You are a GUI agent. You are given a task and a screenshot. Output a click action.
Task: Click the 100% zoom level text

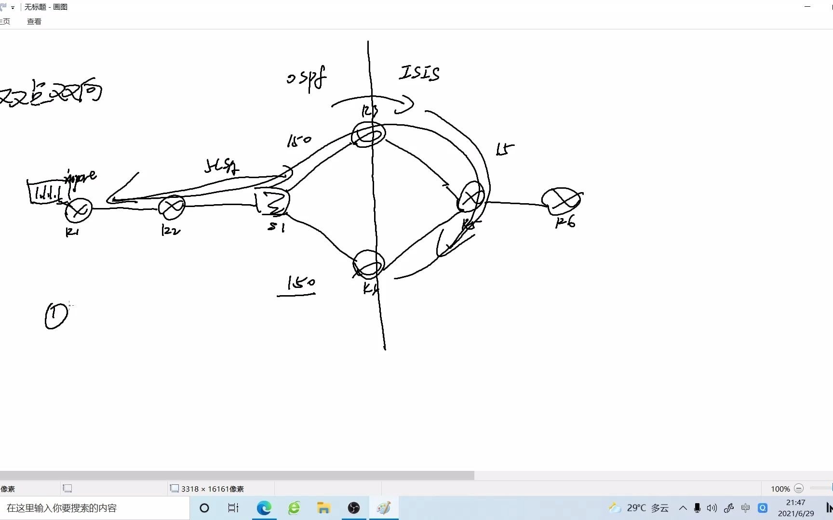pos(780,489)
